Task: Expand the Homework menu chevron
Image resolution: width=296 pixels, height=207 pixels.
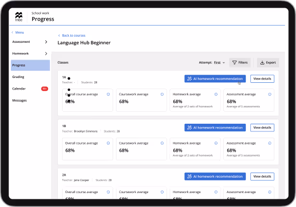Action: point(46,53)
